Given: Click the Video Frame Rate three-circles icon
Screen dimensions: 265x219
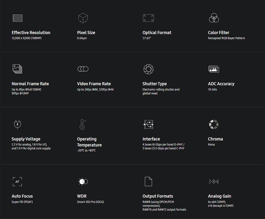Looking at the screenshot, I should pyautogui.click(x=83, y=69).
